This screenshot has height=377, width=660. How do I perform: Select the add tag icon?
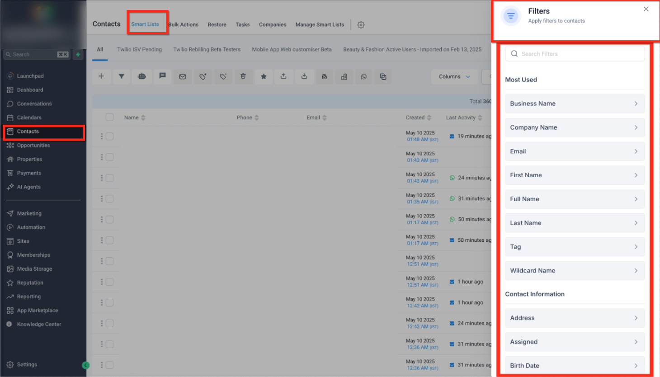tap(203, 76)
